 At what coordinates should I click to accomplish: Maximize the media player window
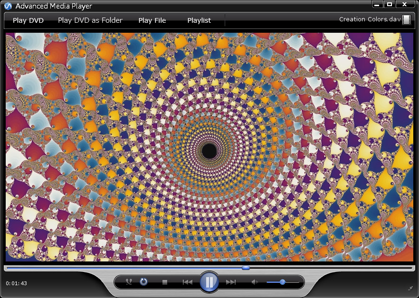pos(390,5)
